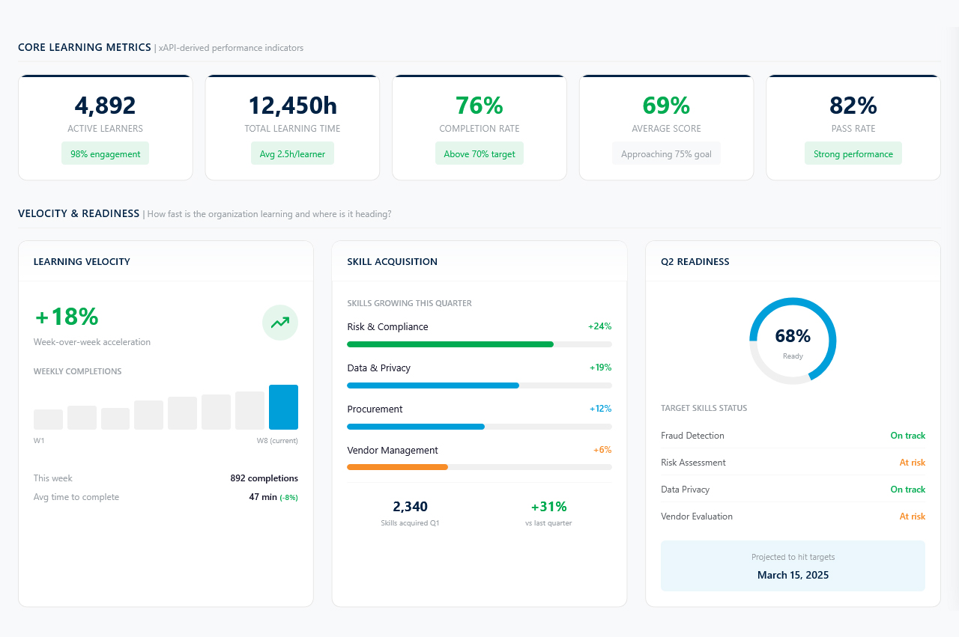Click the Strong performance badge
The width and height of the screenshot is (959, 637).
point(853,154)
